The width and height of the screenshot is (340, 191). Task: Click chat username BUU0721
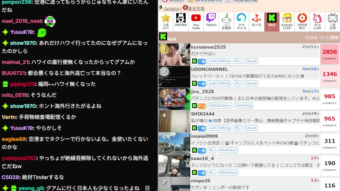coord(13,73)
